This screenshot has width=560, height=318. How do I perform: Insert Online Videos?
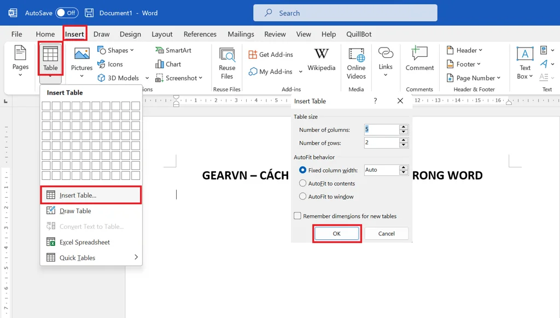coord(356,63)
